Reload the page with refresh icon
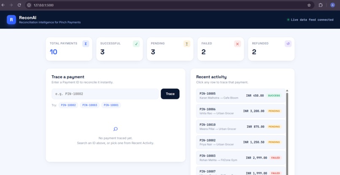340x175 pixels. pos(19,5)
